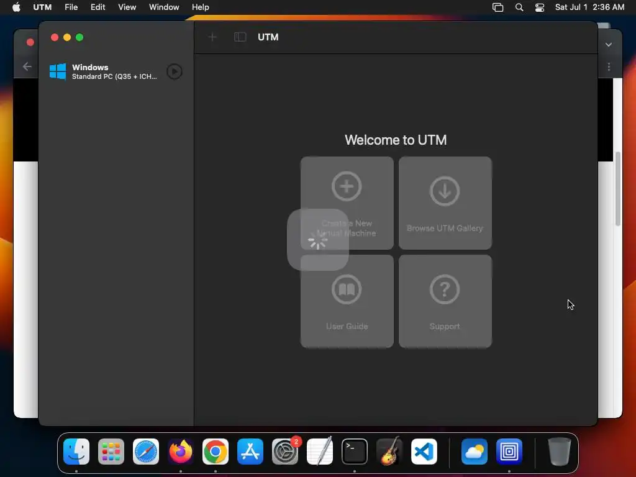This screenshot has height=477, width=636.
Task: Click back arrow in the background browser window
Action: point(27,66)
